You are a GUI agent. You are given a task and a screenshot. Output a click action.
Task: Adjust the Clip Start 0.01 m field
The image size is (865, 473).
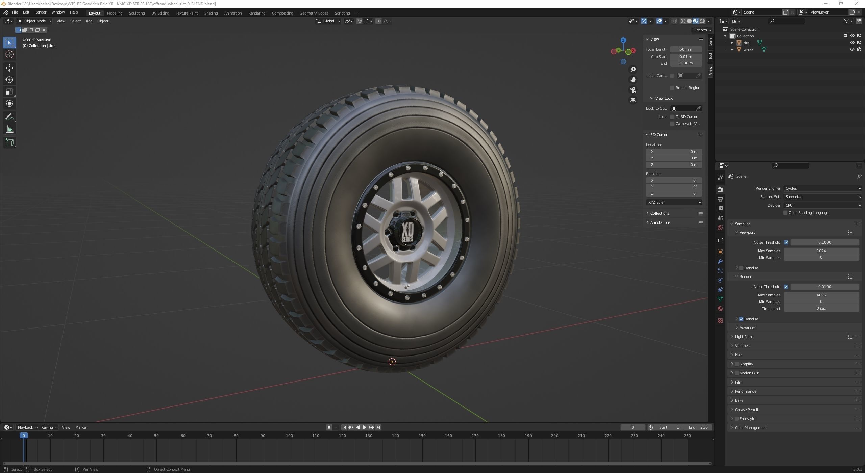(x=686, y=57)
